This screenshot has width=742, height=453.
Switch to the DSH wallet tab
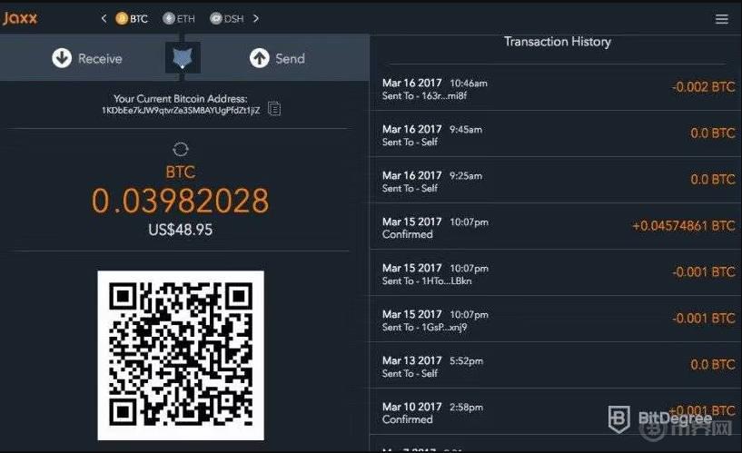[x=227, y=18]
